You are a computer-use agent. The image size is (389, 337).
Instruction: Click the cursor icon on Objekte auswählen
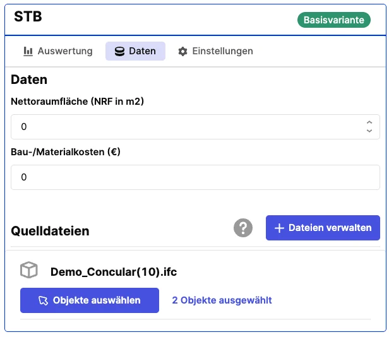(43, 300)
